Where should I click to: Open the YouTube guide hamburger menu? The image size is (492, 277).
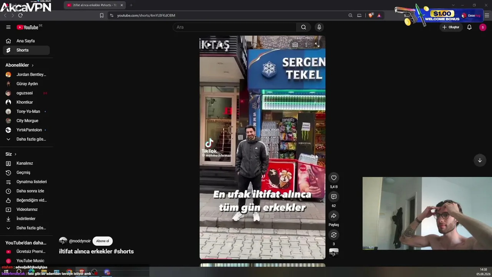[8, 27]
